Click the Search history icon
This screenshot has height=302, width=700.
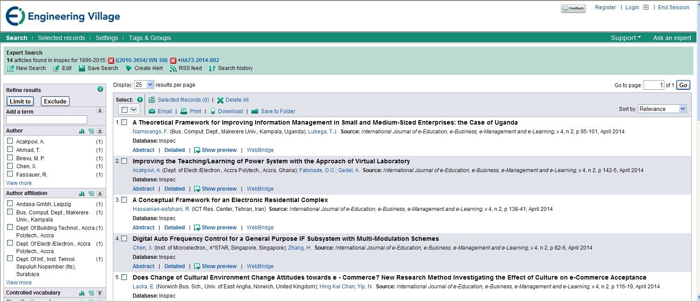click(x=212, y=68)
